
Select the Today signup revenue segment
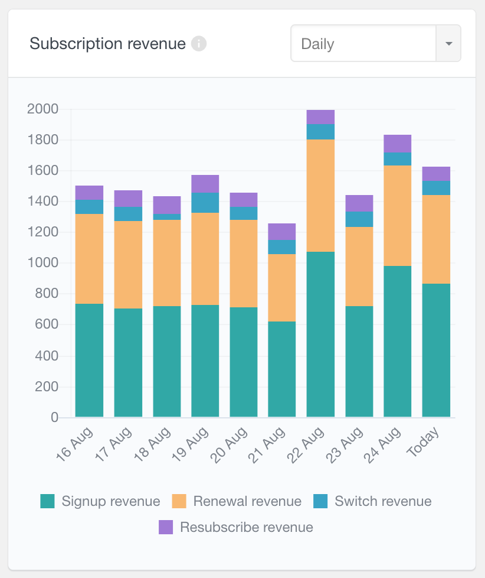(436, 350)
